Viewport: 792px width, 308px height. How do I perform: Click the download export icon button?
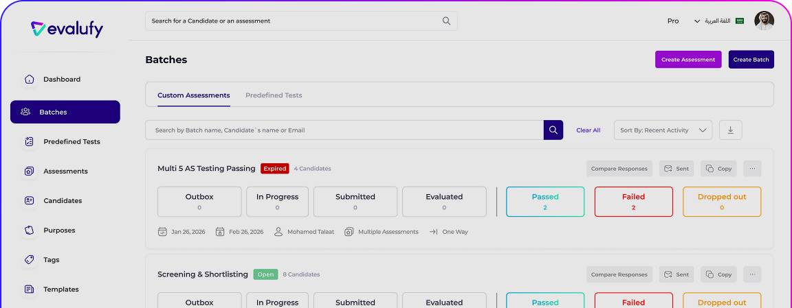coord(730,130)
